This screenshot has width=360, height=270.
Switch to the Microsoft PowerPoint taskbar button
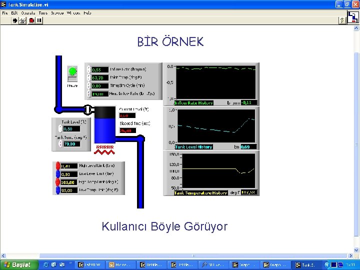point(121,265)
